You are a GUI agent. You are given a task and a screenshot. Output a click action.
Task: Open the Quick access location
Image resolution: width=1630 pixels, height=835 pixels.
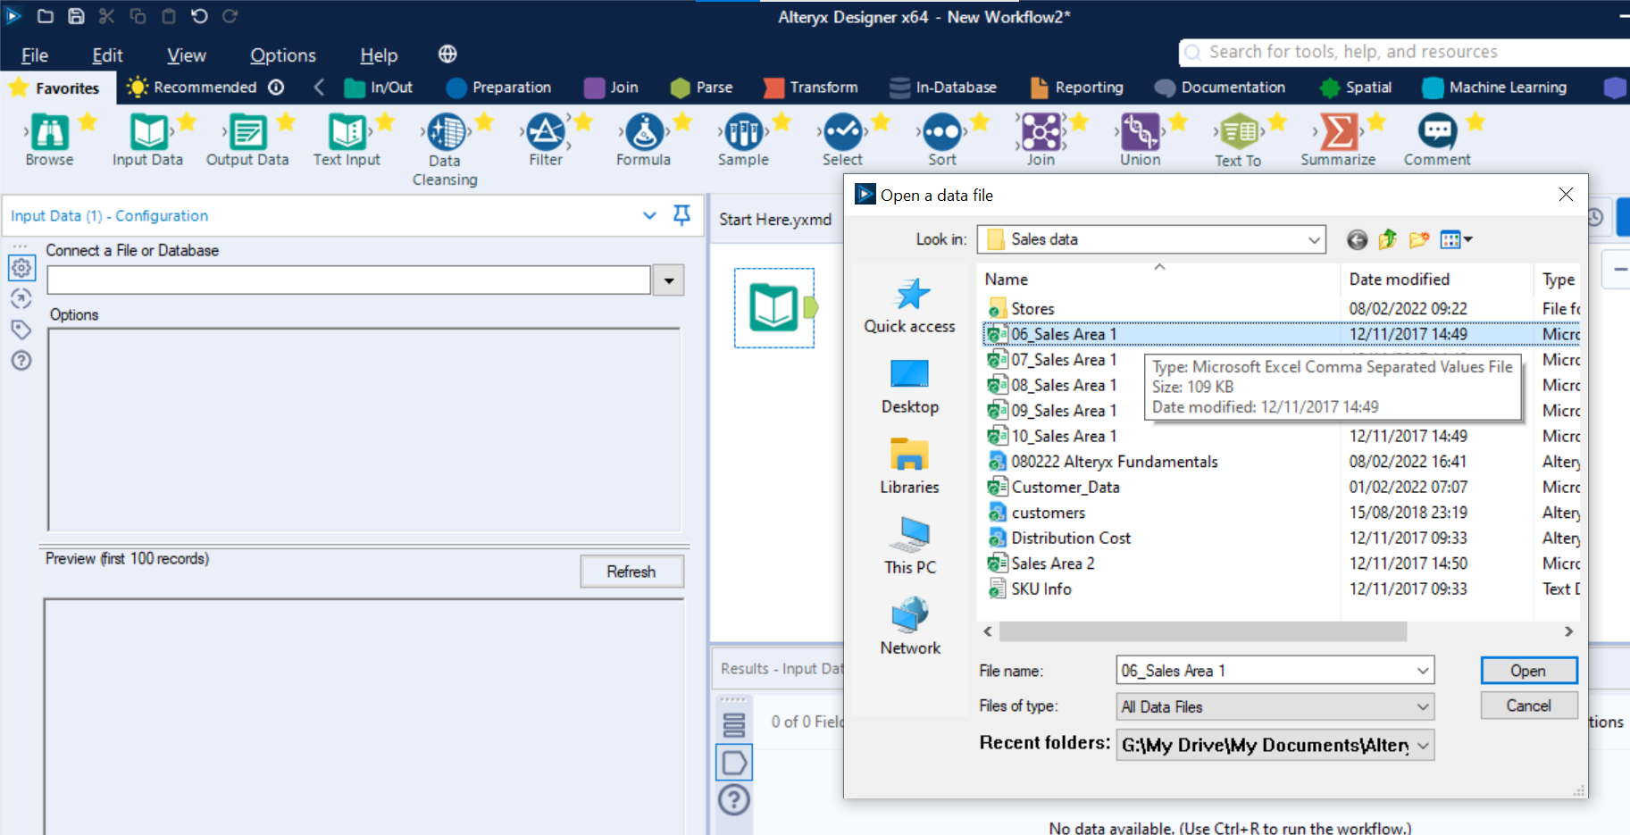[910, 305]
